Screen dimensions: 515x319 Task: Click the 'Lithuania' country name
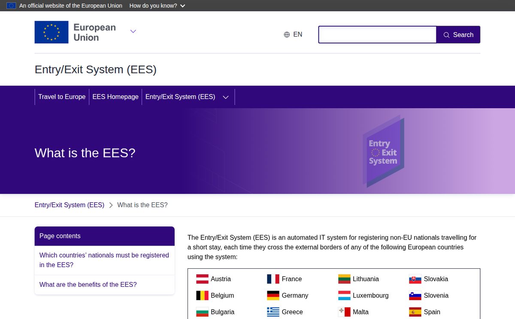(366, 279)
